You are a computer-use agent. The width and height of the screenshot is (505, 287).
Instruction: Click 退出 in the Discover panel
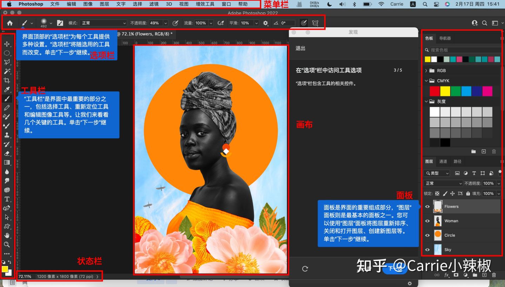tap(301, 48)
